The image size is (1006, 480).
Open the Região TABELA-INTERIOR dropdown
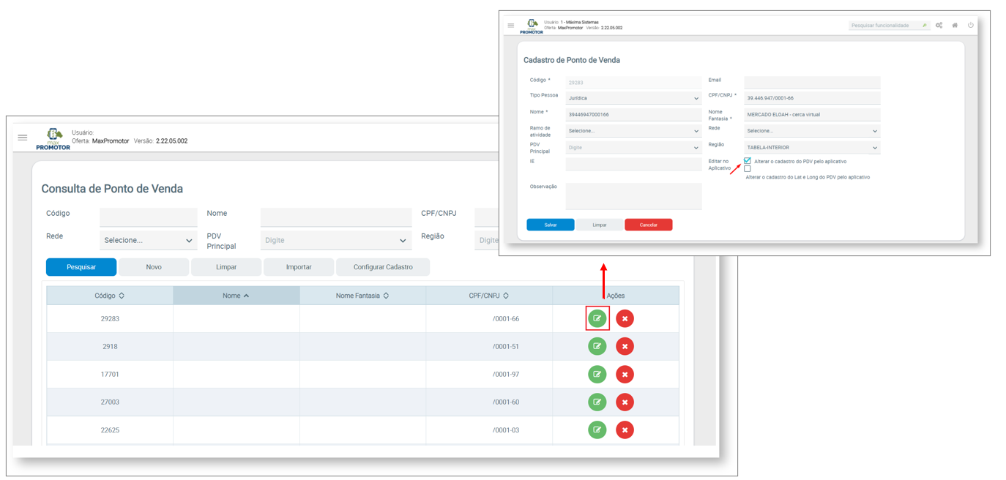(812, 148)
